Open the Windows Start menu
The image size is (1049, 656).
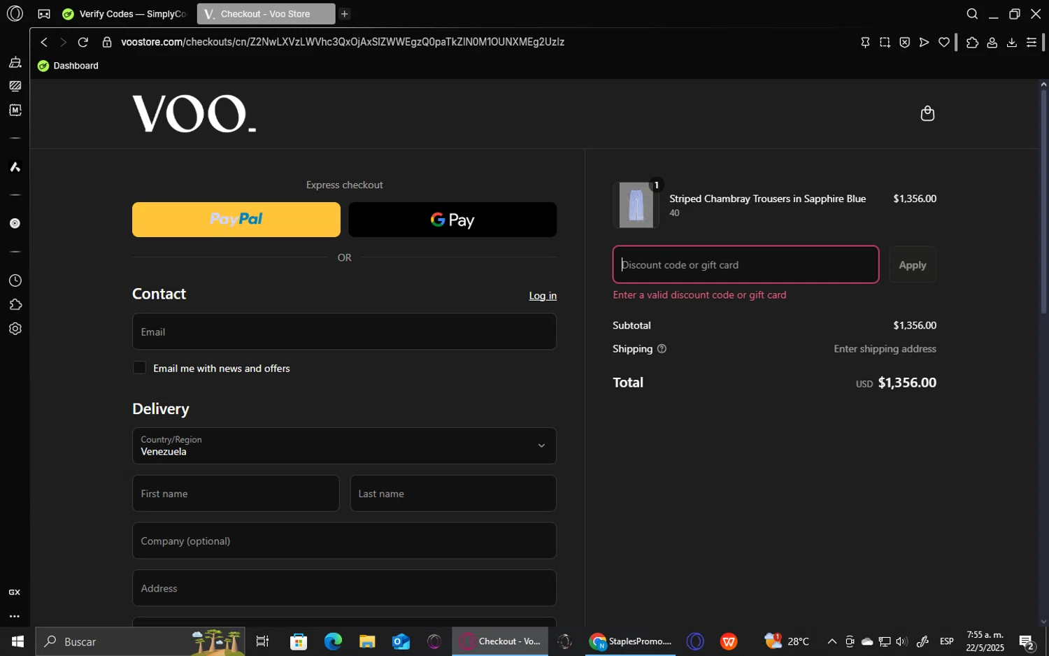[x=17, y=641]
